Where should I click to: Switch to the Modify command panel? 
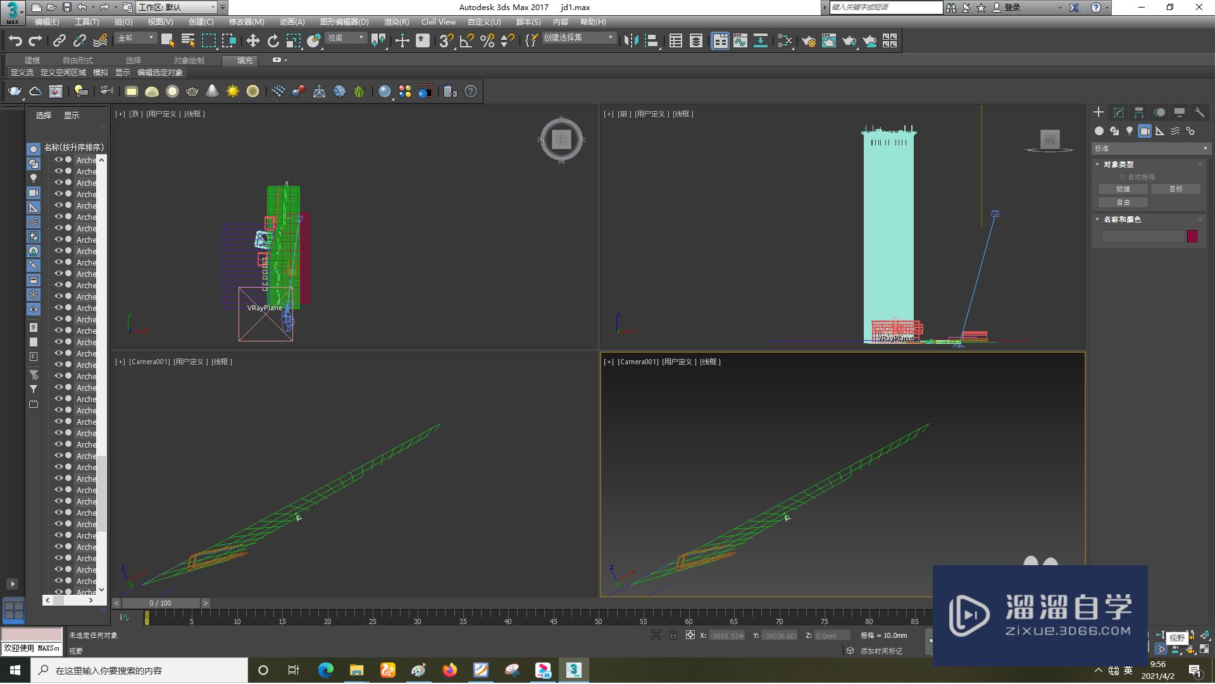pyautogui.click(x=1119, y=113)
